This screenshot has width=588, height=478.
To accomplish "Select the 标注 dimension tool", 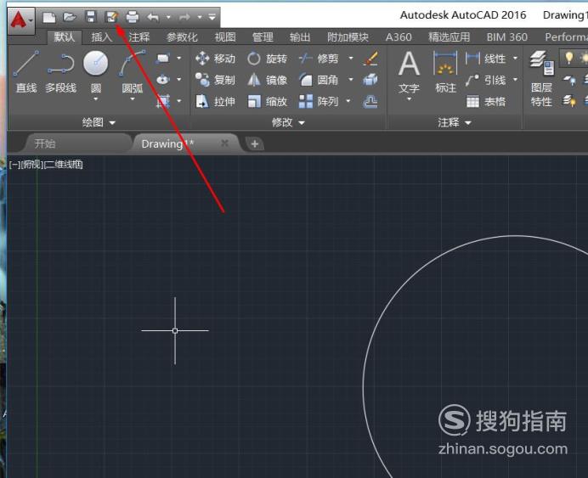I will (x=445, y=73).
